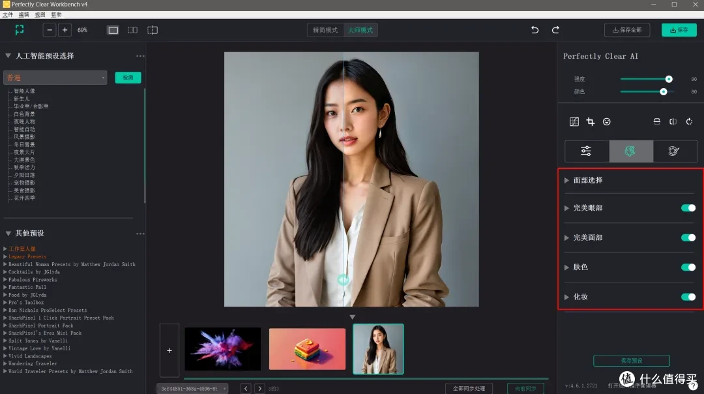The image size is (704, 394).
Task: Collapse filmstrip using the down triangle
Action: [353, 317]
